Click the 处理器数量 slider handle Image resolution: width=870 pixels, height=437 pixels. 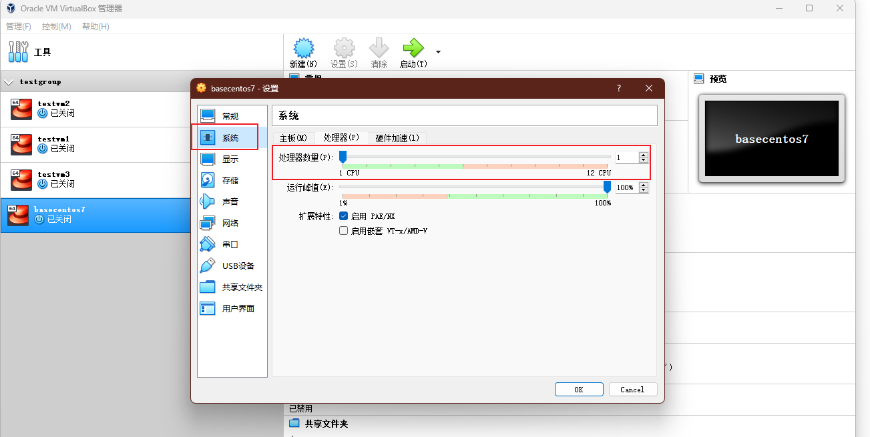pos(343,157)
